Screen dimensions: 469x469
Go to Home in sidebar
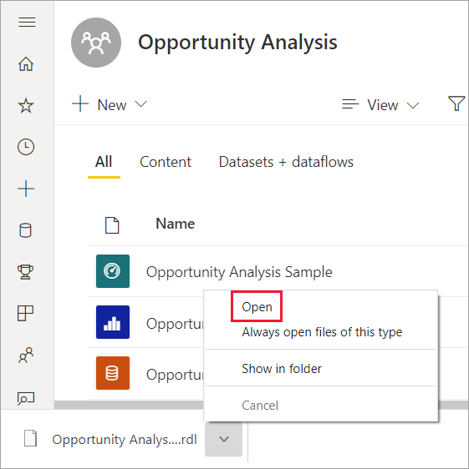(x=26, y=63)
